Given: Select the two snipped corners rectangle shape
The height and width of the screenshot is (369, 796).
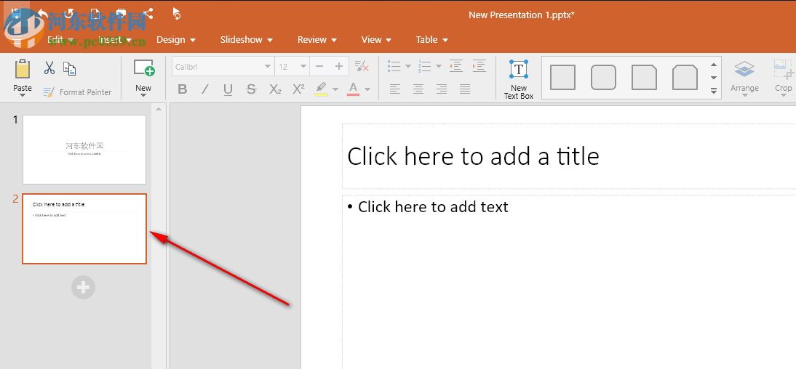Looking at the screenshot, I should coord(685,78).
